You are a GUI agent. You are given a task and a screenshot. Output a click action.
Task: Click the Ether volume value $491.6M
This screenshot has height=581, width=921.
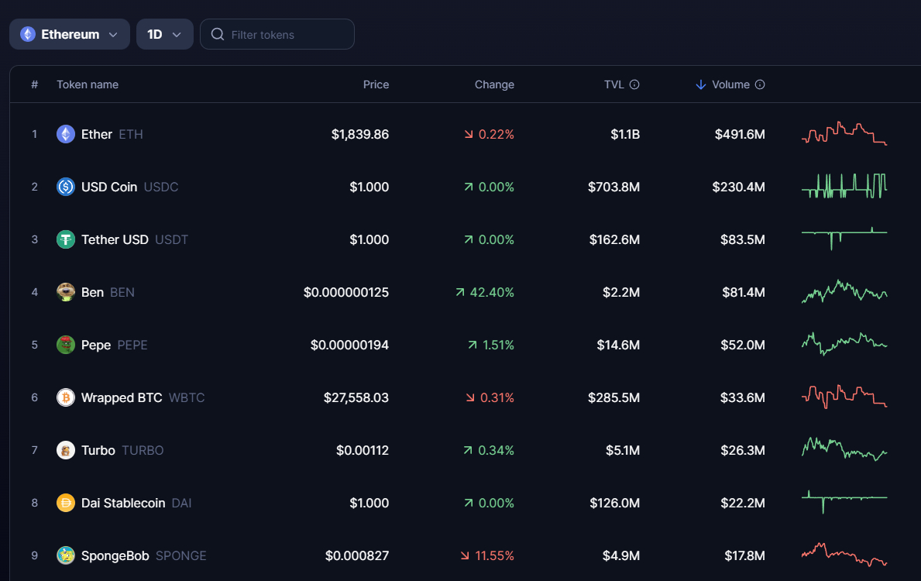(740, 134)
